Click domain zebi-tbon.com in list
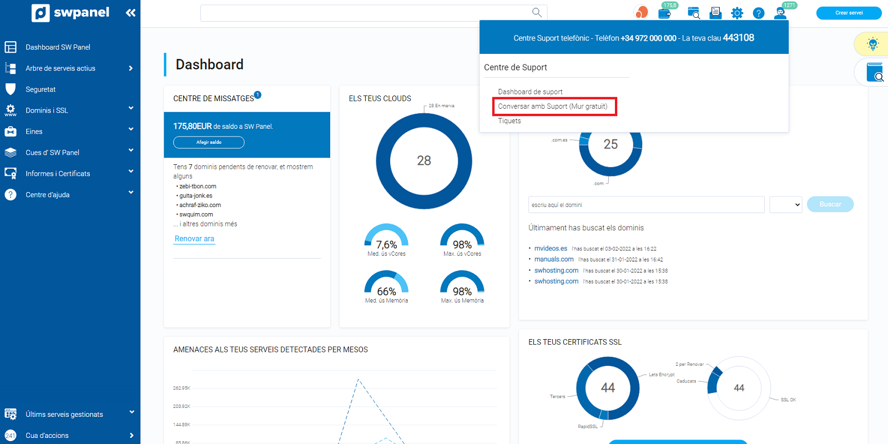Screen dimensions: 888x444 (x=198, y=186)
